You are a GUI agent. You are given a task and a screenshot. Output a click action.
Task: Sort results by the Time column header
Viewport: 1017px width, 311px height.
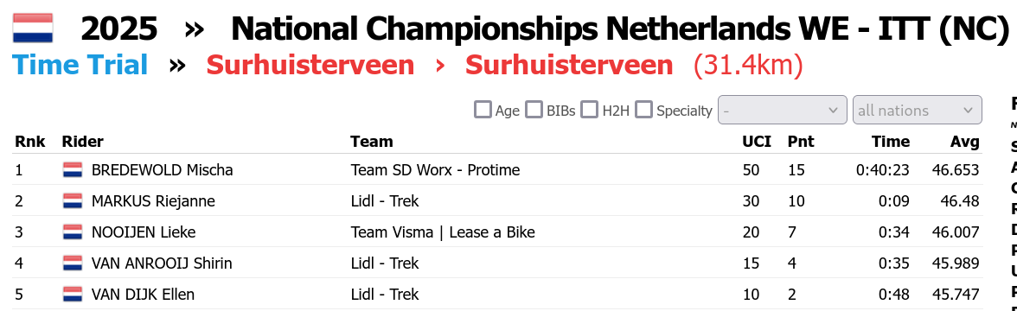(891, 142)
